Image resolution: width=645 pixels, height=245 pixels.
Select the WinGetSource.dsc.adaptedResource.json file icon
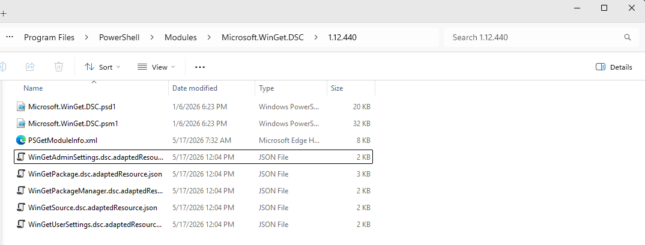[x=21, y=208]
